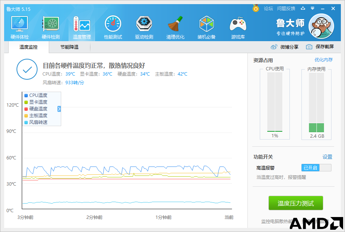The width and height of the screenshot is (345, 232).
Task: Click the gold medal icon in title bar
Action: 256,8
